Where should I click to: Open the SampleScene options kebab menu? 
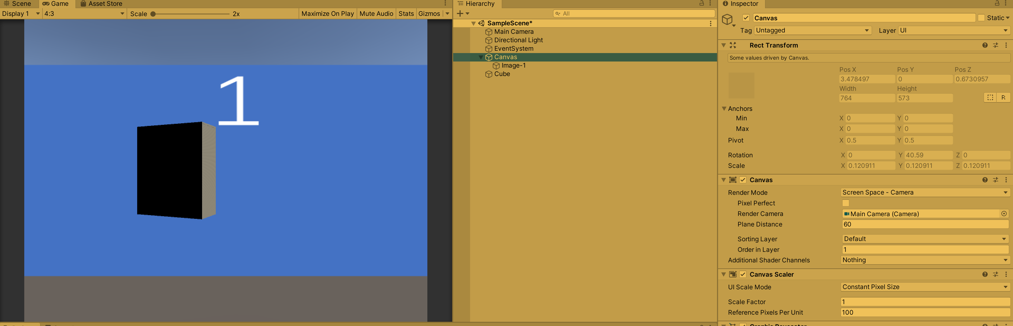[x=710, y=23]
